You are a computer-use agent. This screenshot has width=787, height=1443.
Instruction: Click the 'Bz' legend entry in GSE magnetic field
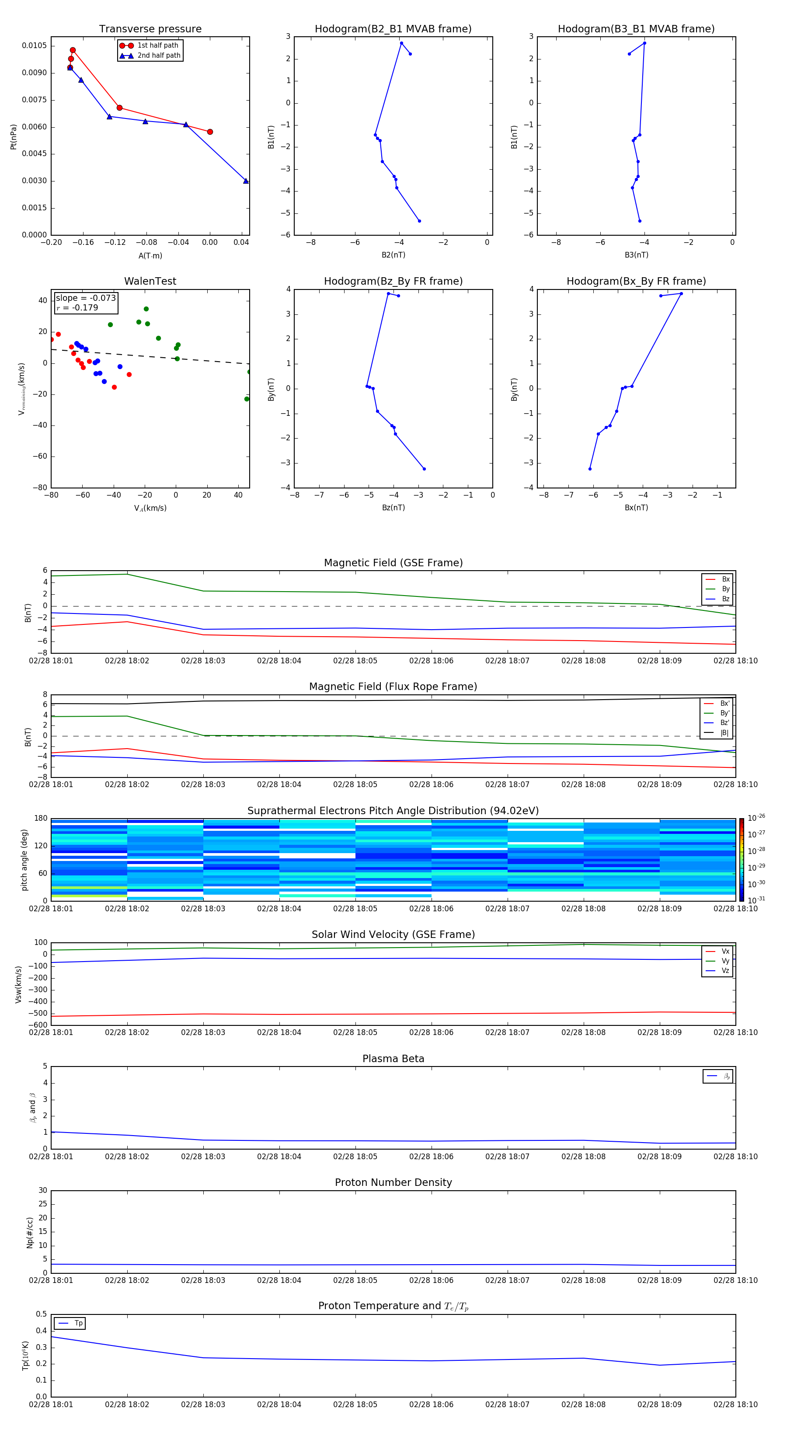tap(717, 599)
